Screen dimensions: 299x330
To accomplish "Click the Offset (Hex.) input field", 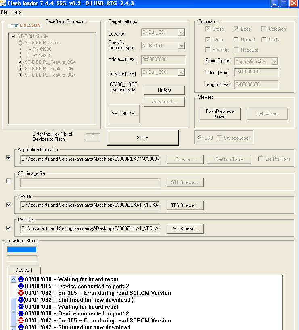I will click(257, 72).
